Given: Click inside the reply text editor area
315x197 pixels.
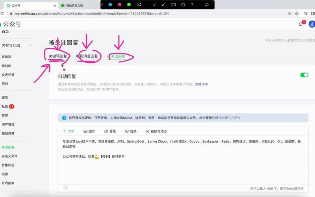Looking at the screenshot, I should [x=183, y=160].
